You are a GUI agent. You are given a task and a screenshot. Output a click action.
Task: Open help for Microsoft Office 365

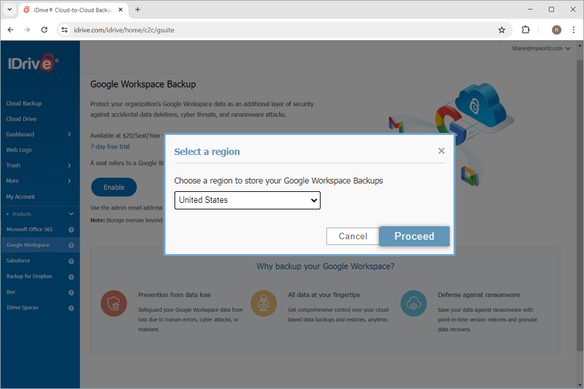pos(71,230)
